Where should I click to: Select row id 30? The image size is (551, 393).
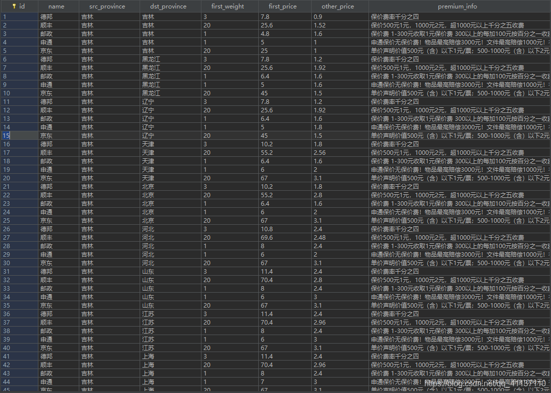tap(19, 263)
